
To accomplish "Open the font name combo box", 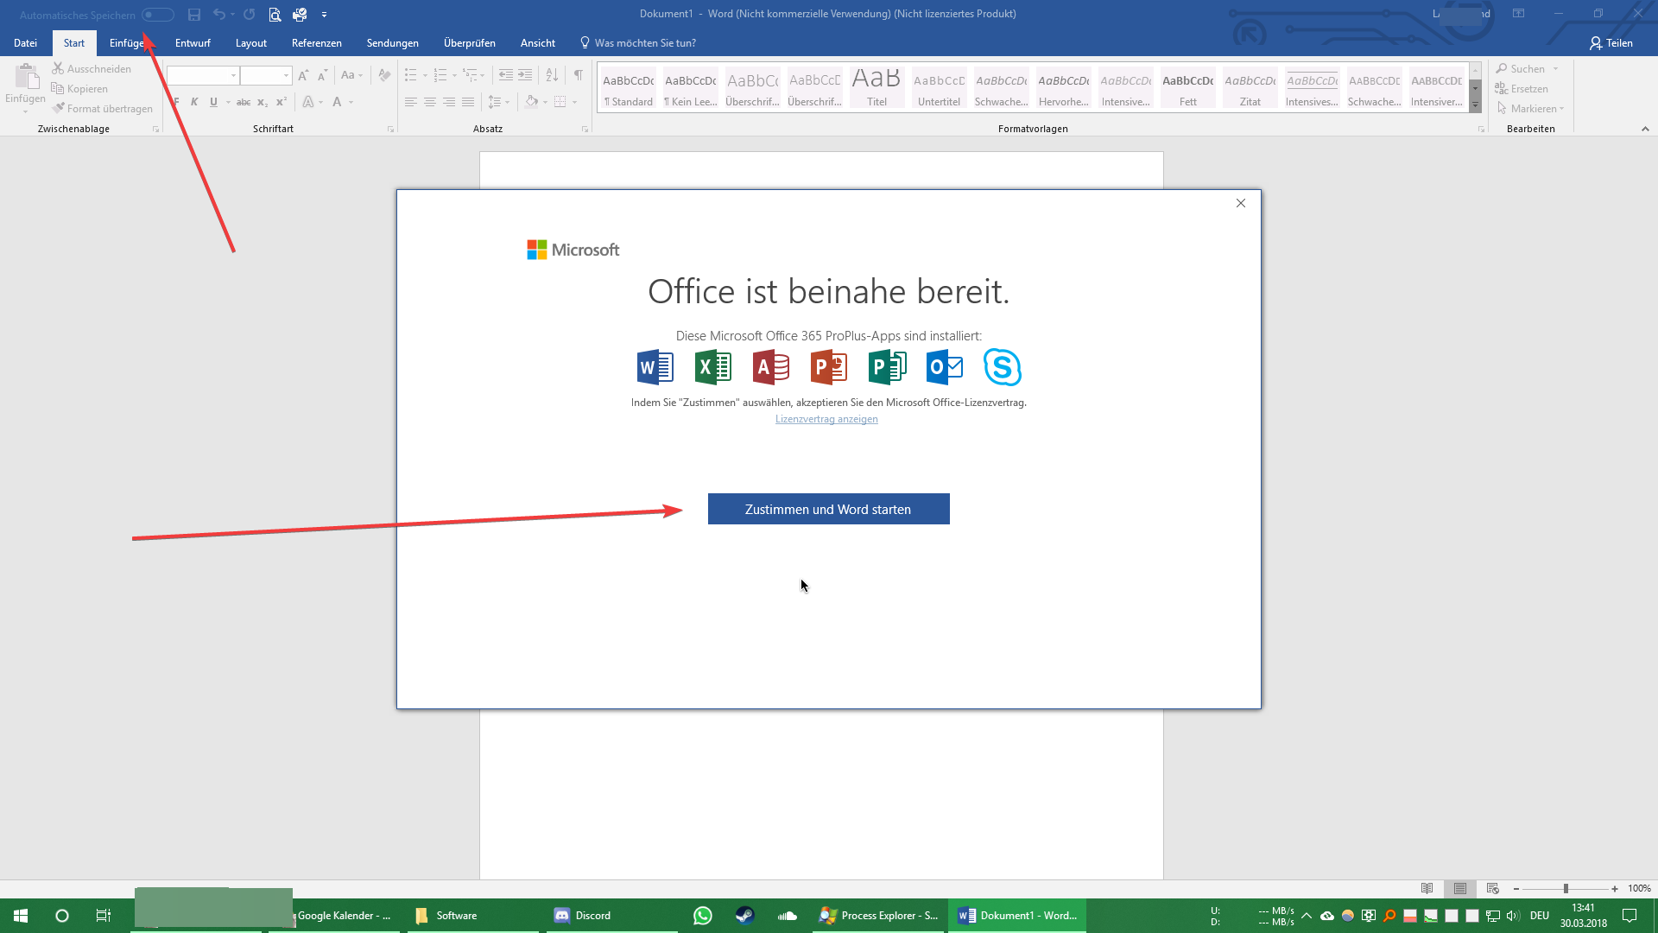I will click(x=203, y=75).
